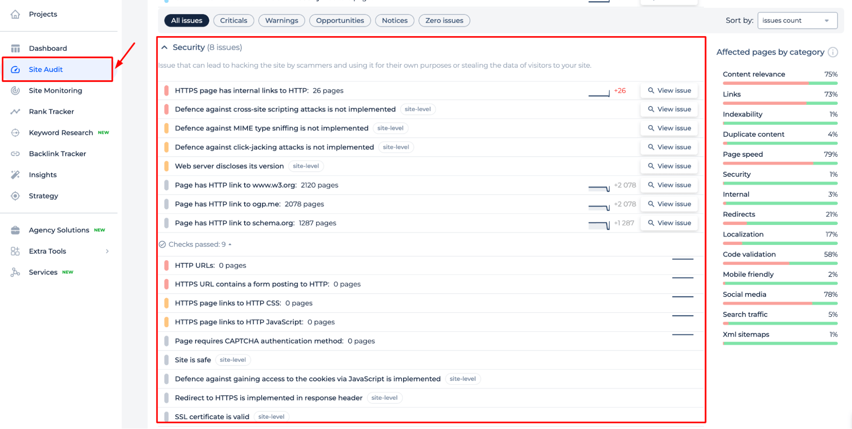
Task: Click 'Page requires CAPTCHA authentication method' row
Action: coord(430,341)
